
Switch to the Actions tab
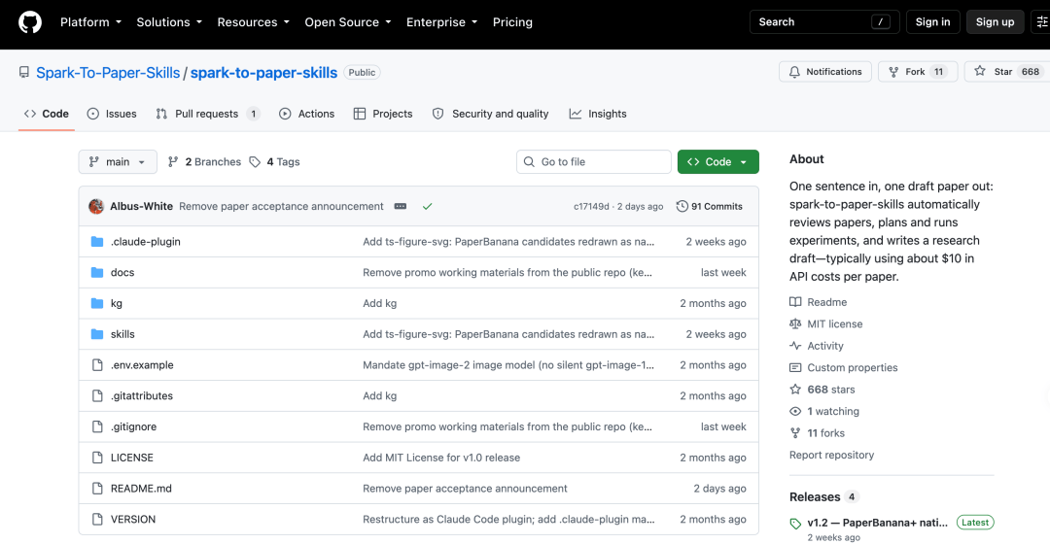306,114
